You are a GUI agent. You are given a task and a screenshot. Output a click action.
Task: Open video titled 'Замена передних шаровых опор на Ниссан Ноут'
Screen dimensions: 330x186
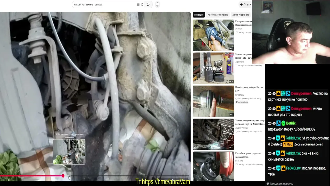pyautogui.click(x=250, y=122)
